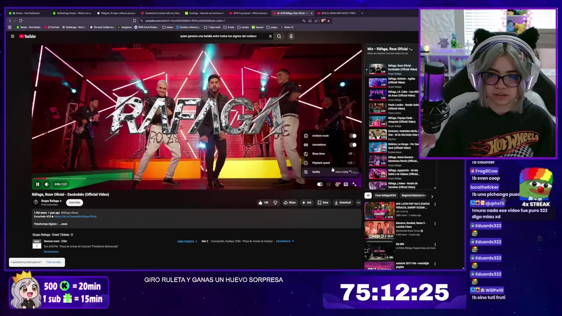The width and height of the screenshot is (562, 316).
Task: Click the browser address bar URL
Action: [x=185, y=21]
